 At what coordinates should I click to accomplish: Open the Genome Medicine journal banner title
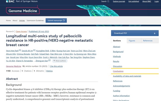click(x=23, y=11)
